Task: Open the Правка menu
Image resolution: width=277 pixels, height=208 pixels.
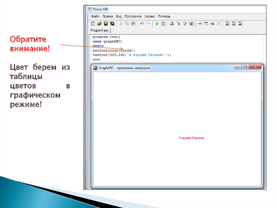Action: coord(107,16)
